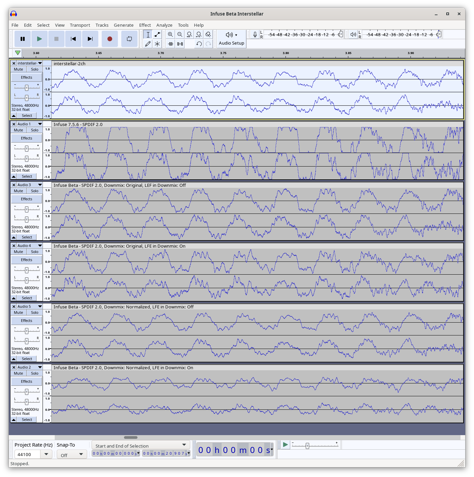Image resolution: width=474 pixels, height=477 pixels.
Task: Open the interstellar track dropdown menu
Action: 30,63
